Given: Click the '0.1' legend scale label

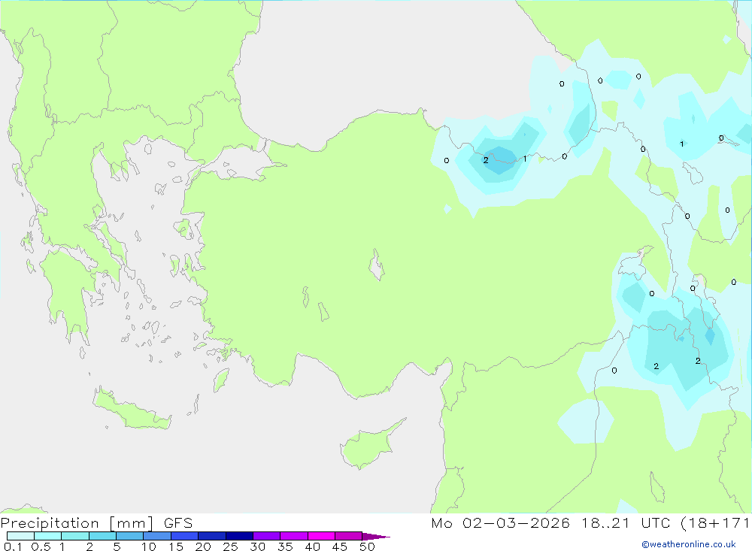Looking at the screenshot, I should [13, 546].
